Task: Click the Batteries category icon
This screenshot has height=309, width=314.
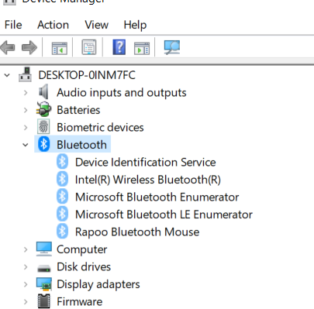Action: [x=43, y=109]
